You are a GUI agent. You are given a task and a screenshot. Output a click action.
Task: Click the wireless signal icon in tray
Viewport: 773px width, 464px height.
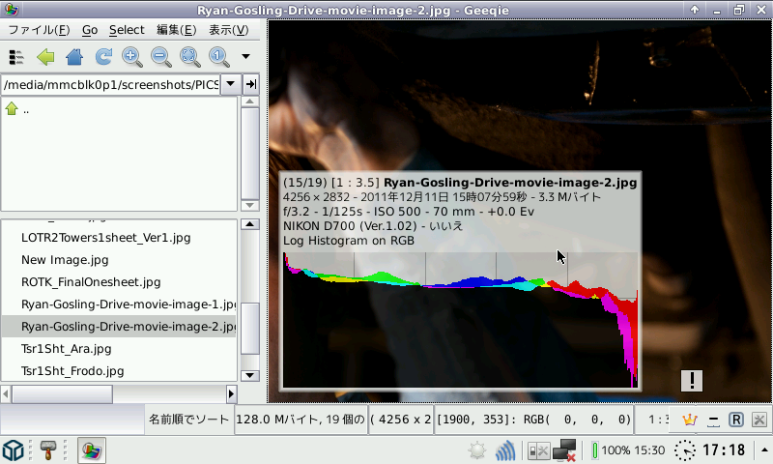click(505, 450)
